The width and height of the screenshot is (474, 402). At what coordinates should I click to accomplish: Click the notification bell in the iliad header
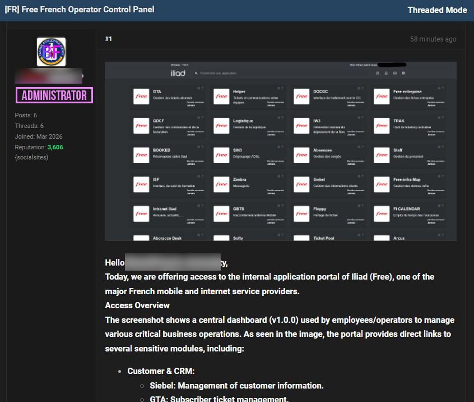[x=386, y=73]
